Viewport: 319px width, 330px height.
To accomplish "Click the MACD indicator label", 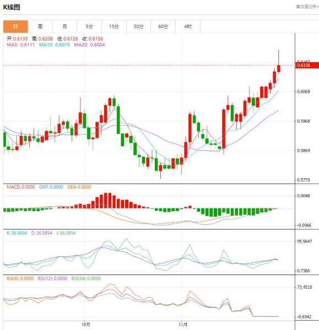I will (21, 187).
